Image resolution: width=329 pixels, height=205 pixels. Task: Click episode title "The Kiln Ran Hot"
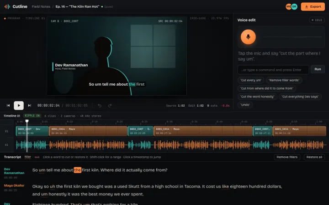[77, 7]
